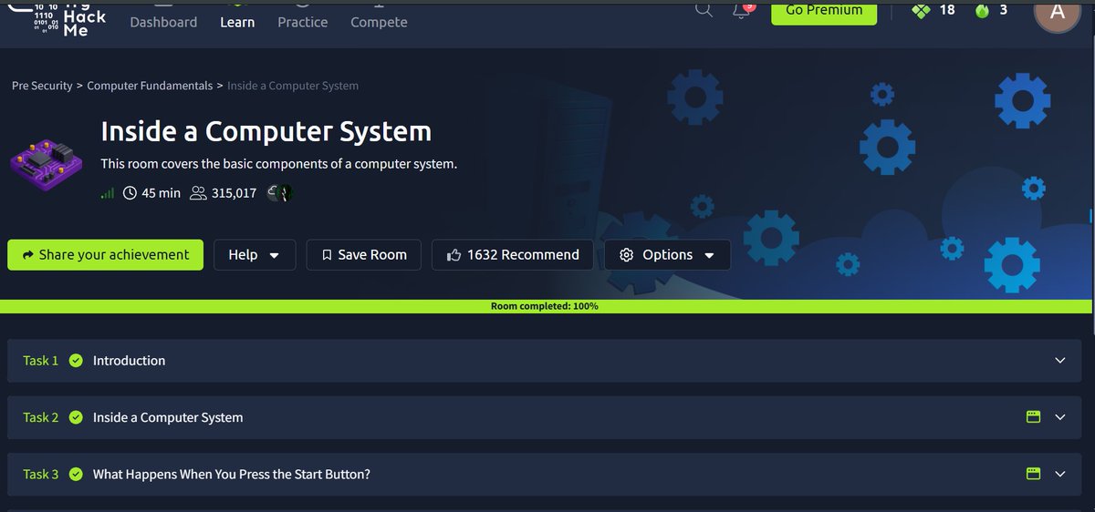Click Task 2 Inside a Computer System title
The width and height of the screenshot is (1095, 512).
168,417
